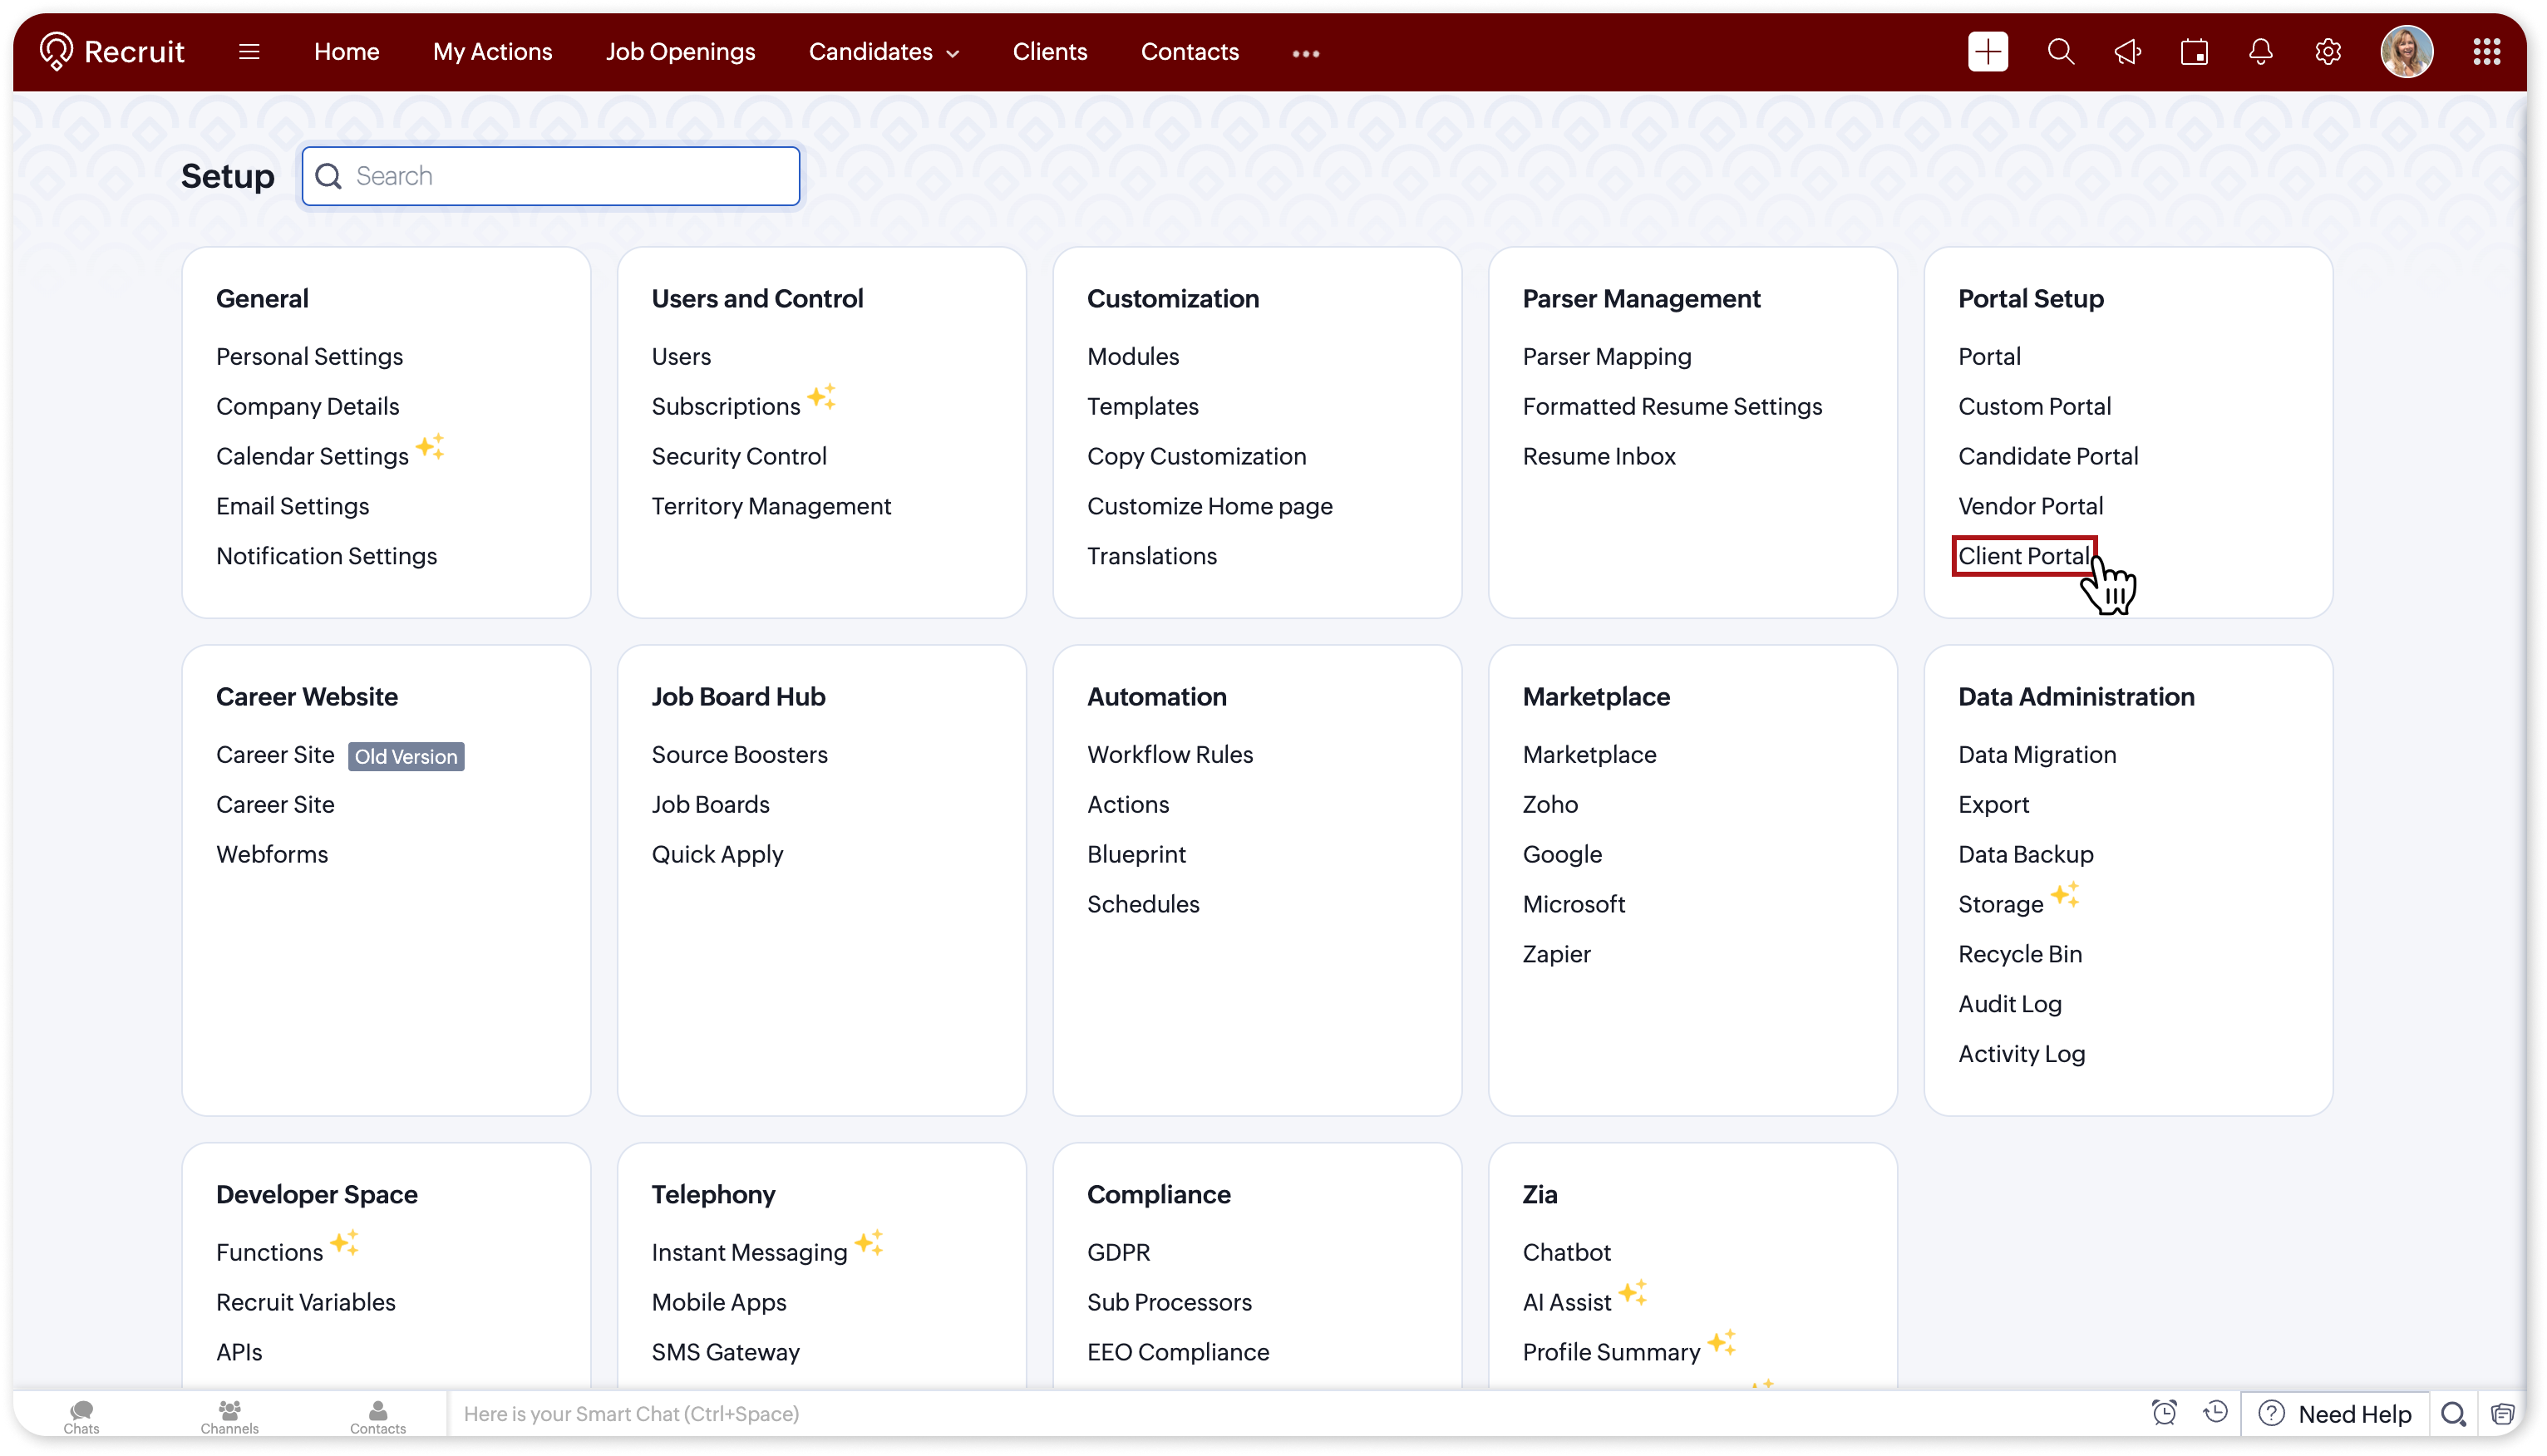Open the apps grid launcher icon
Screen dimensions: 2547x1456
coord(2486,52)
